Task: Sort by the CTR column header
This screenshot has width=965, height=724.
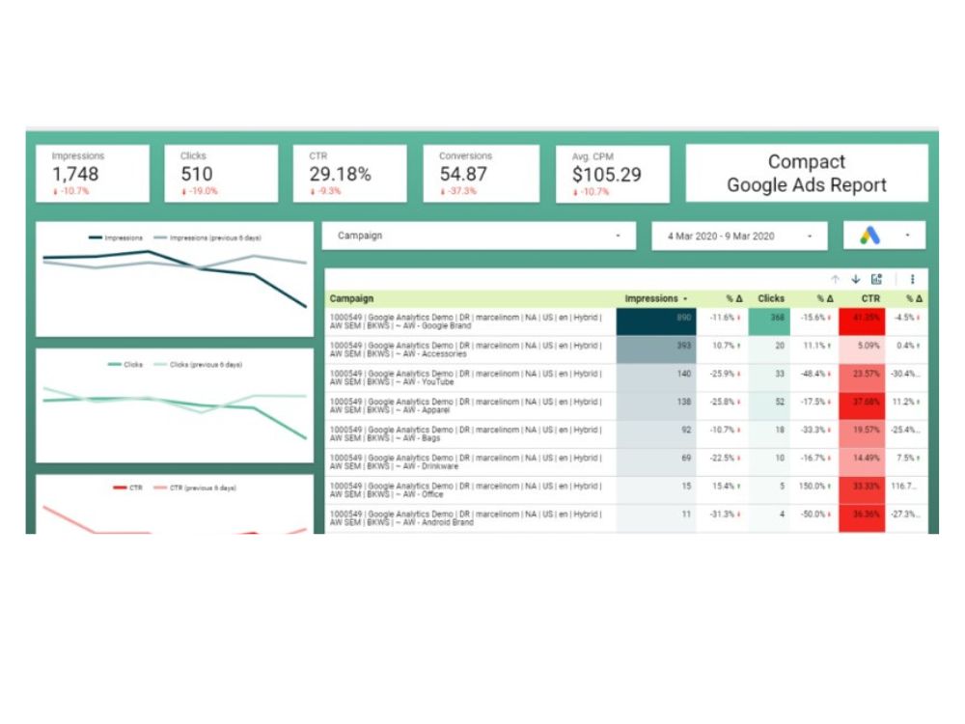Action: (870, 298)
